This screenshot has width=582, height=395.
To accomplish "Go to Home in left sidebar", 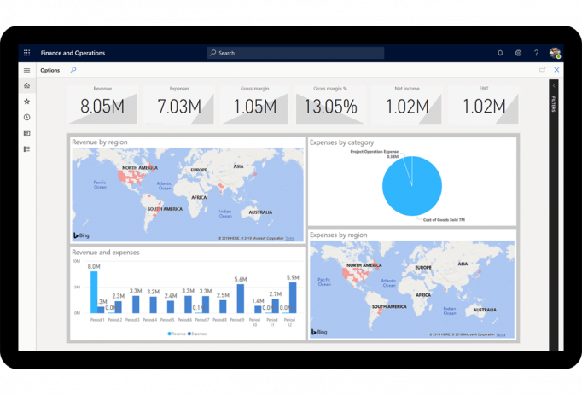I will (26, 85).
